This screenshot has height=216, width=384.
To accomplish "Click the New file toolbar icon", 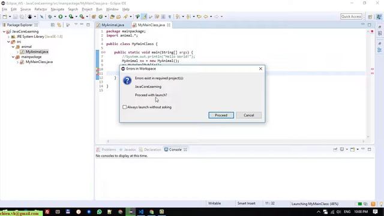I will [x=5, y=17].
